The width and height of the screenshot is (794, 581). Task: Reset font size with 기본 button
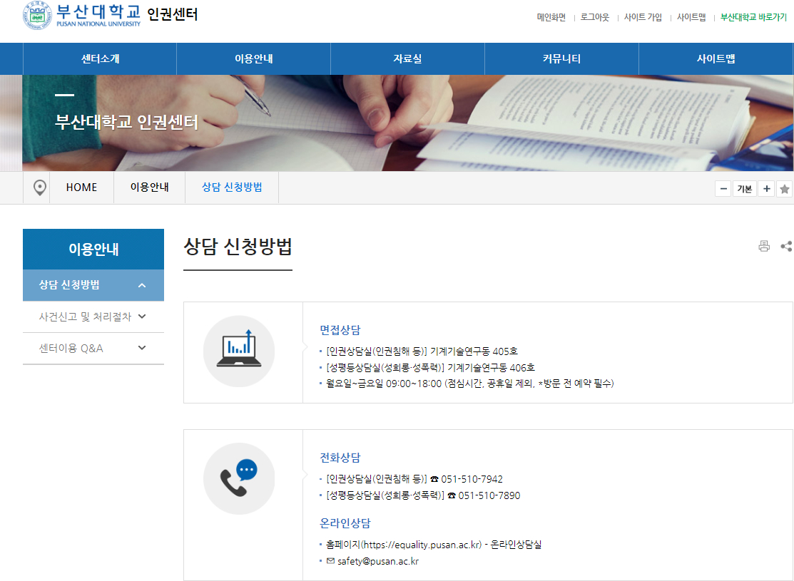745,189
